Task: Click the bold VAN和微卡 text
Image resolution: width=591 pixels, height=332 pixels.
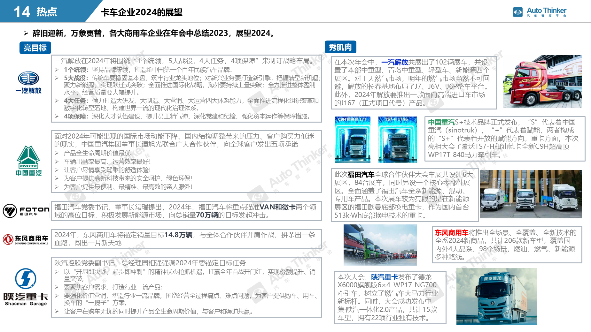Action: (277, 207)
